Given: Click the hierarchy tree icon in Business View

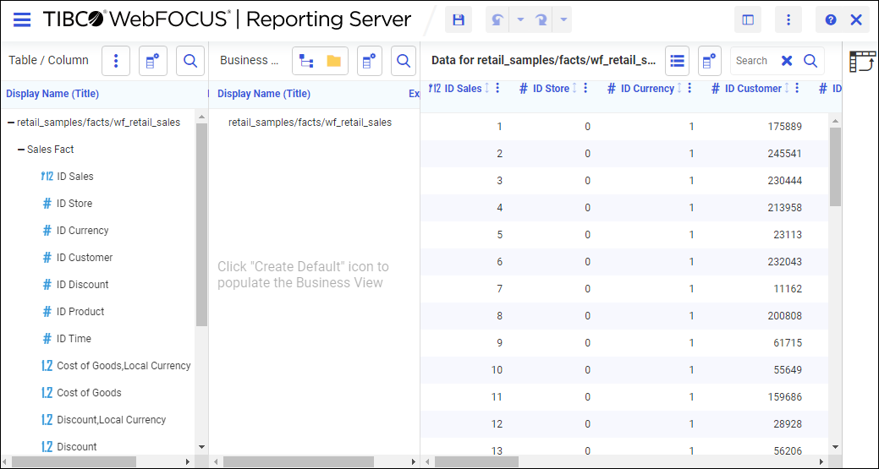Looking at the screenshot, I should pos(306,61).
